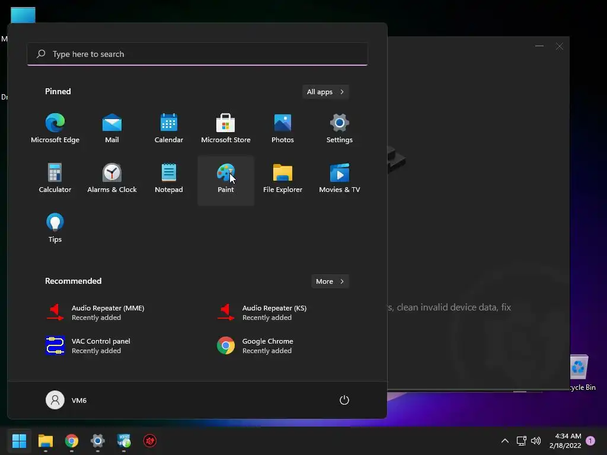607x455 pixels.
Task: Show More recommended items
Action: coord(330,281)
